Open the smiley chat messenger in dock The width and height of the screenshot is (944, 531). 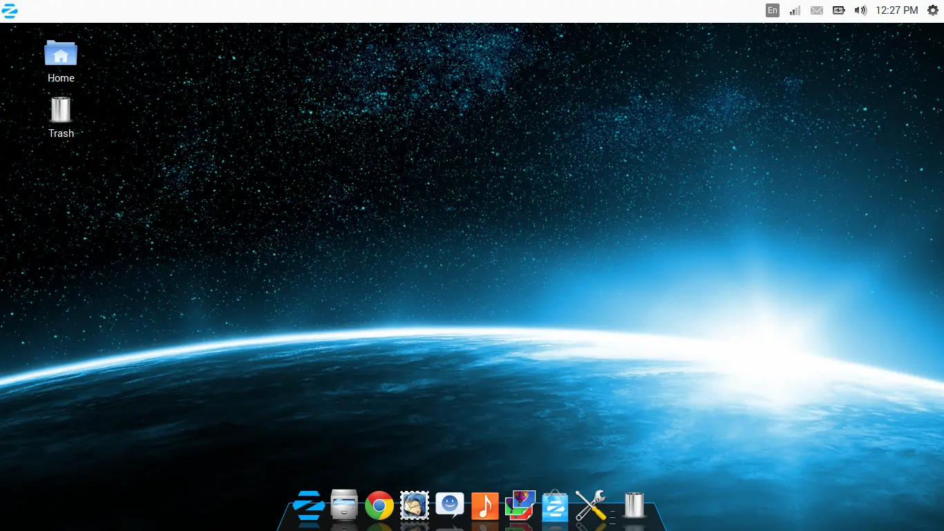click(450, 505)
